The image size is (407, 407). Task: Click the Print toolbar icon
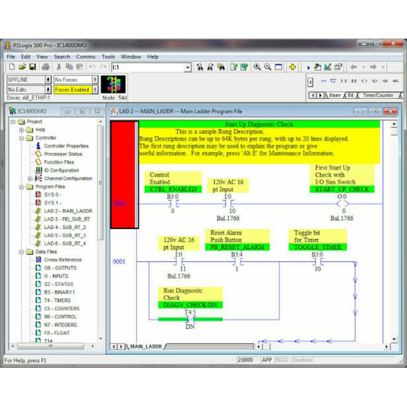[x=45, y=67]
